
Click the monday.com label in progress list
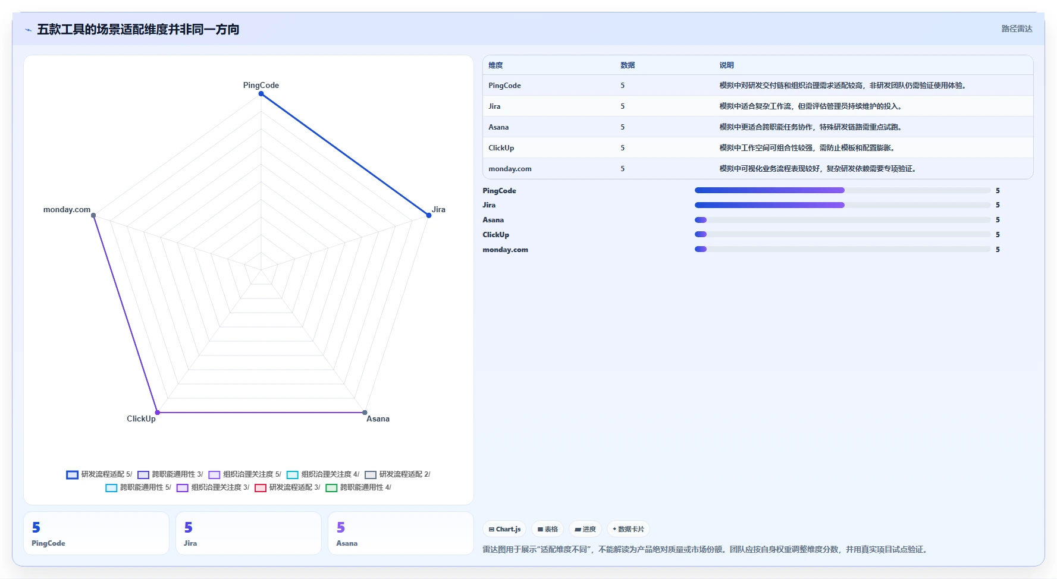(505, 250)
